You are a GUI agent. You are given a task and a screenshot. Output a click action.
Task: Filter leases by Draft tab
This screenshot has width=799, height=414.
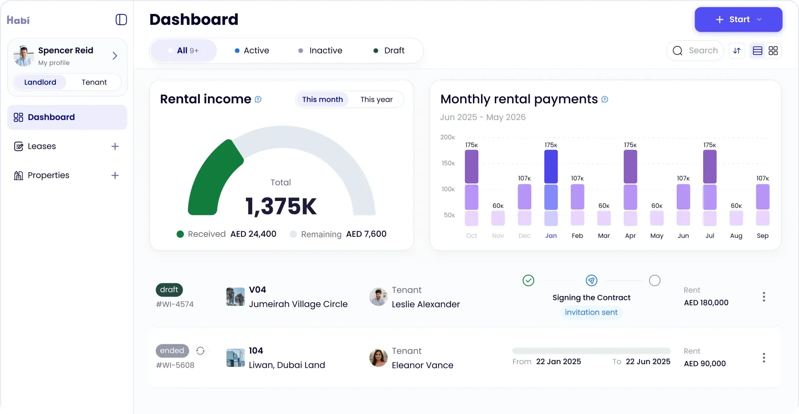(x=389, y=51)
